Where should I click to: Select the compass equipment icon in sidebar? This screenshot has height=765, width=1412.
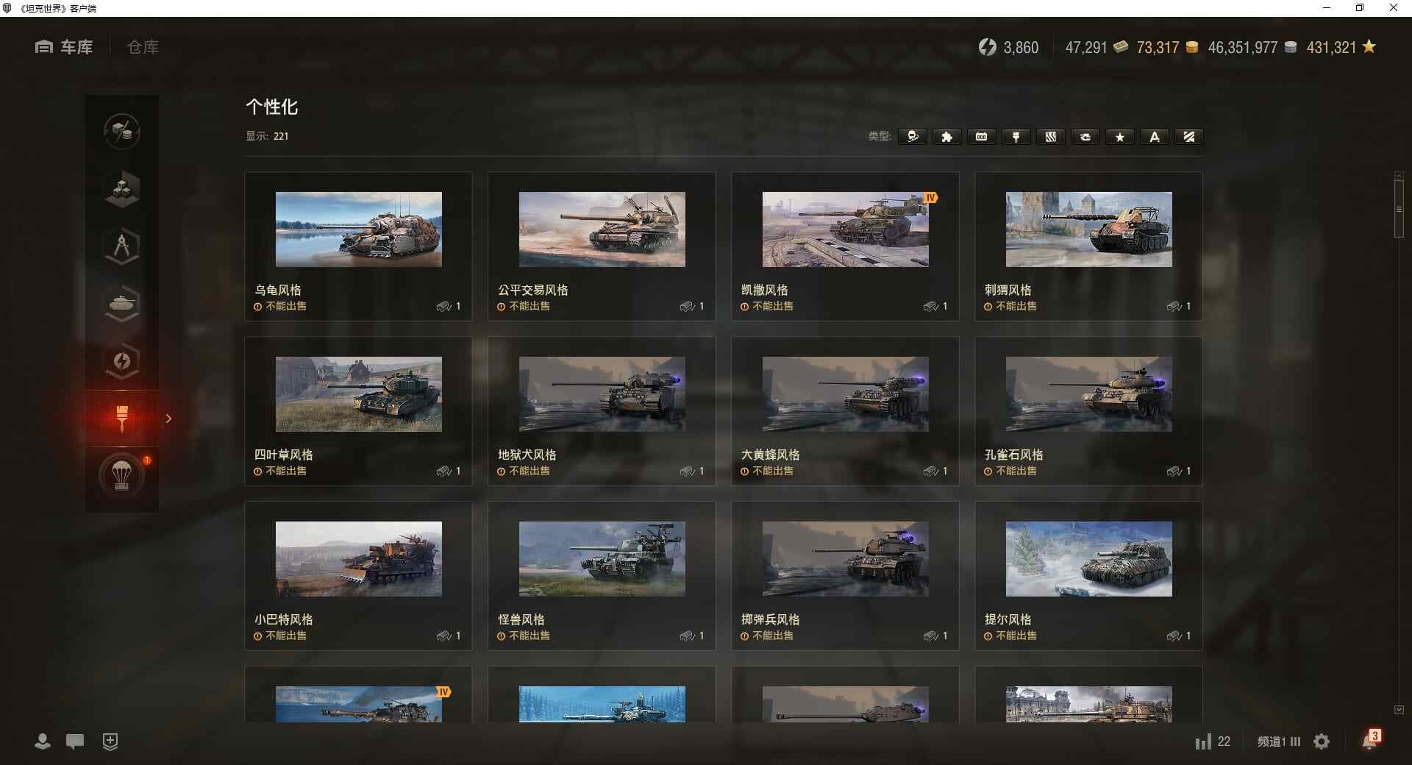click(x=122, y=246)
